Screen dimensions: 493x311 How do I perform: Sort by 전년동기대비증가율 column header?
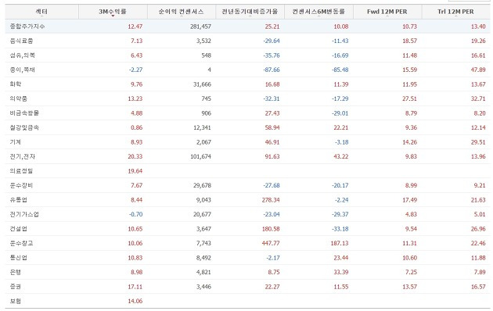250,12
